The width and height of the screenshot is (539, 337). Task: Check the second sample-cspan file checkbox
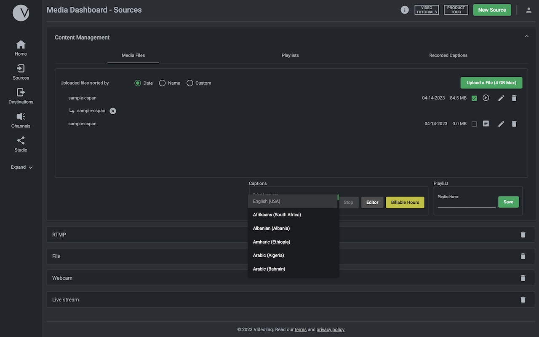[x=474, y=123]
